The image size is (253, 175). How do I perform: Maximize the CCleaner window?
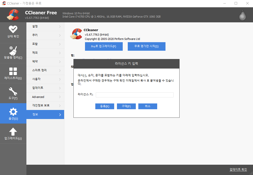[236, 3]
